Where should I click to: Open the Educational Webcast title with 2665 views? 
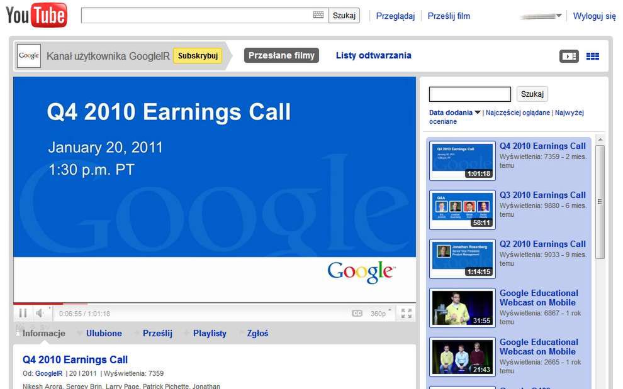539,346
